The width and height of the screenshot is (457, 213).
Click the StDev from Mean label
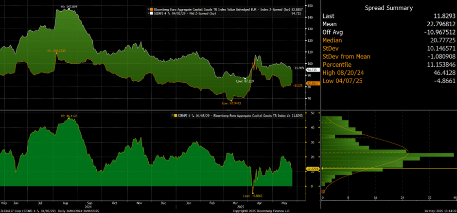click(347, 56)
